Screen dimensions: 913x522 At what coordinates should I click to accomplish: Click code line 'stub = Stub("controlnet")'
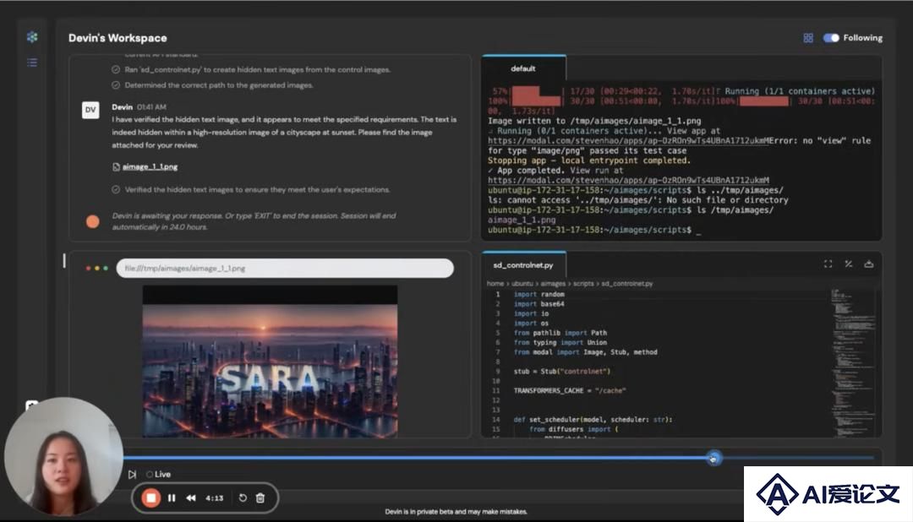tap(562, 372)
